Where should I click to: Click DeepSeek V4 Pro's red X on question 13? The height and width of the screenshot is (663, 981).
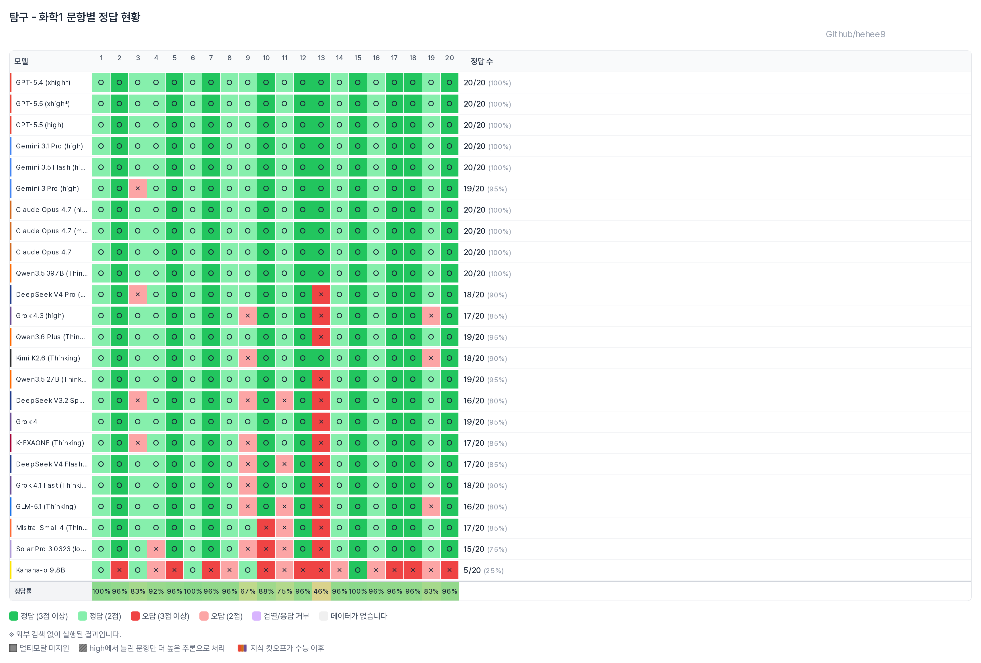point(321,295)
